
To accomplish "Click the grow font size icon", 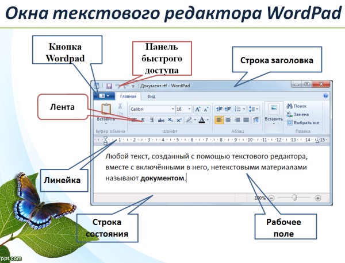I will point(197,109).
